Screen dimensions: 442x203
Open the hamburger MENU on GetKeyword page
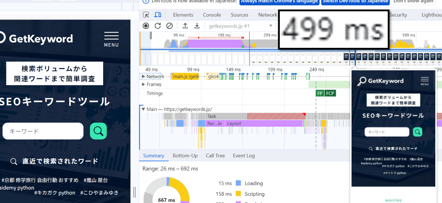pos(111,39)
